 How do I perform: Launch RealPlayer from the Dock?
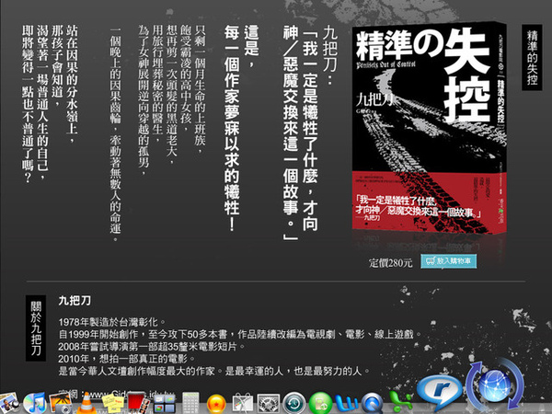point(440,392)
